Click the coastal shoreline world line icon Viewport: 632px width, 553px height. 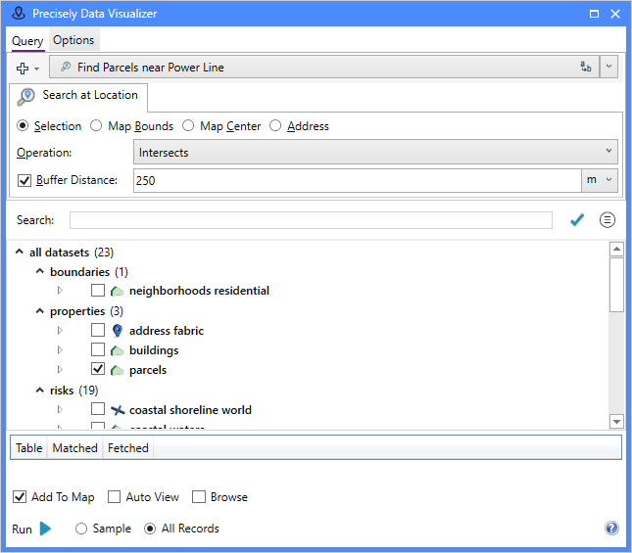pos(118,410)
